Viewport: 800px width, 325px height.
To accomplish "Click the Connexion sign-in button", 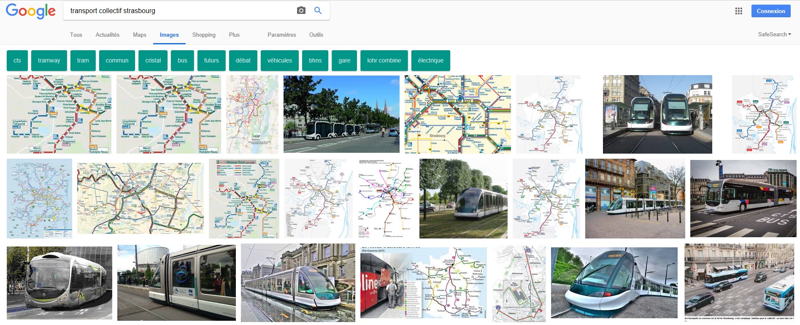I will pos(771,11).
